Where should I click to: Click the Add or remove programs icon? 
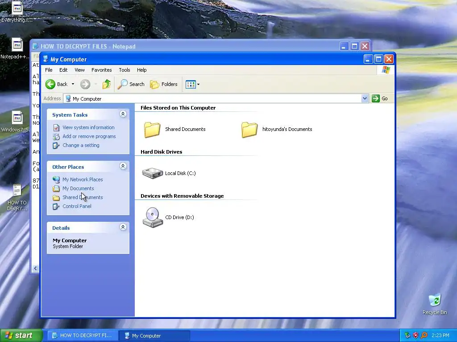(56, 136)
